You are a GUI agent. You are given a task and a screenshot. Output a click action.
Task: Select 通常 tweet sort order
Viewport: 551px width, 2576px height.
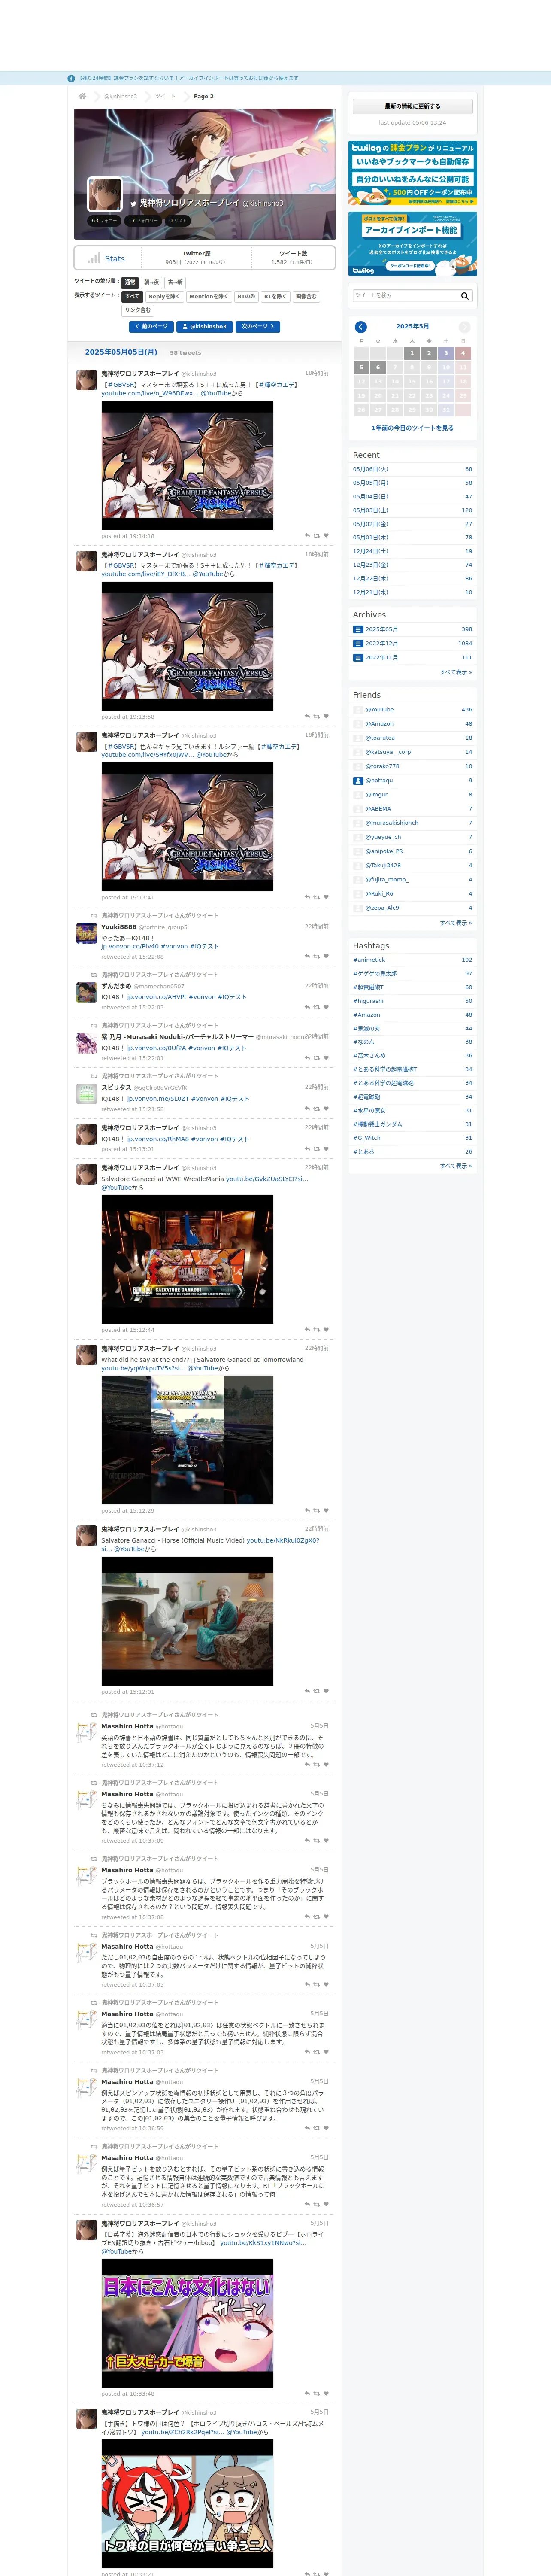point(130,283)
